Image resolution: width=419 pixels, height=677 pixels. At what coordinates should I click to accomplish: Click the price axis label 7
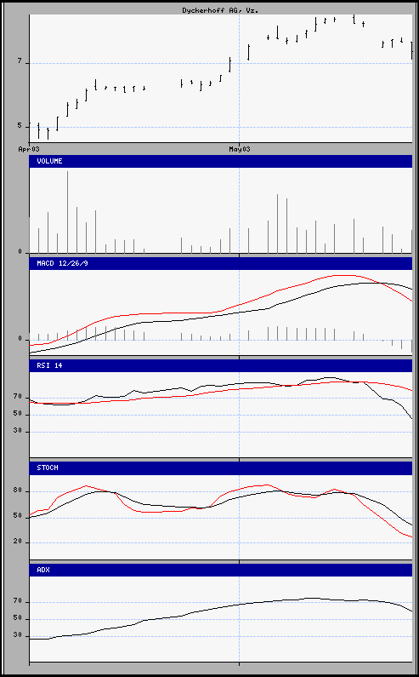point(20,61)
